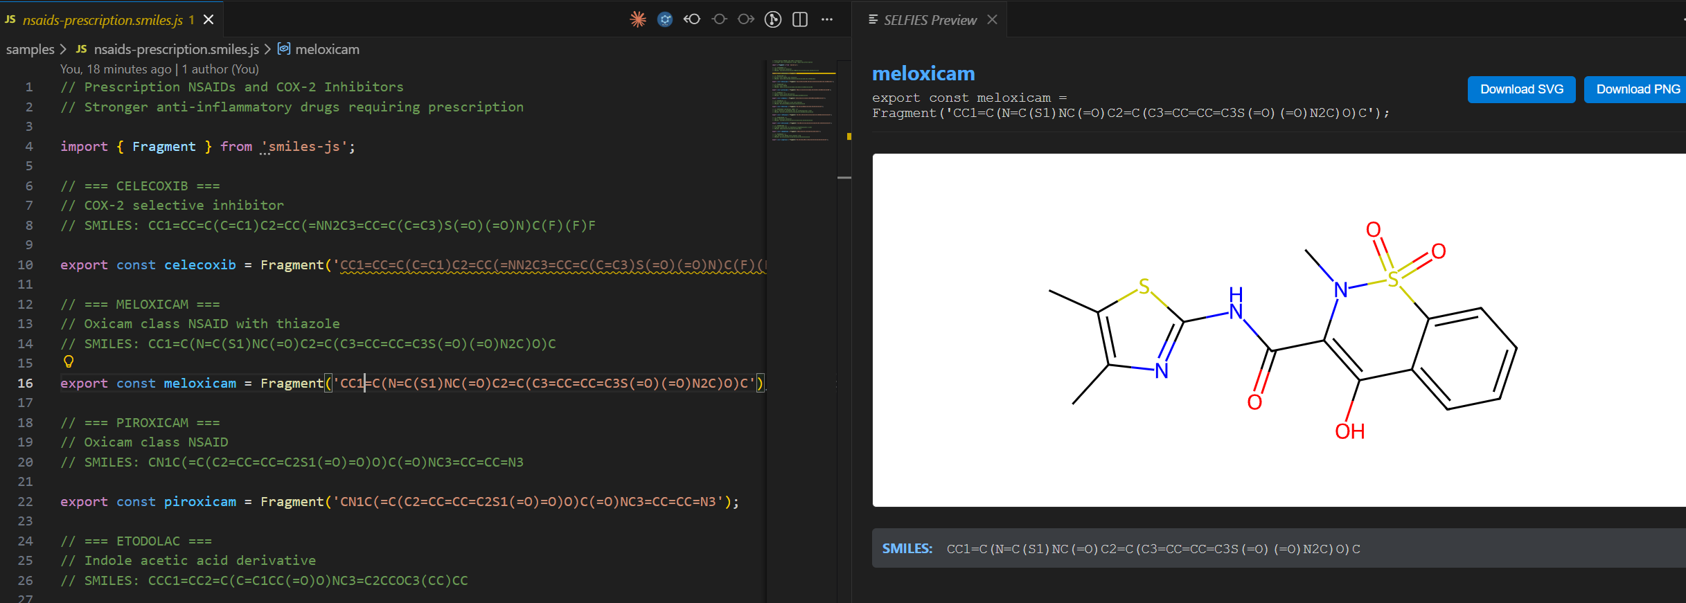
Task: Split the editor to the right
Action: pyautogui.click(x=800, y=19)
